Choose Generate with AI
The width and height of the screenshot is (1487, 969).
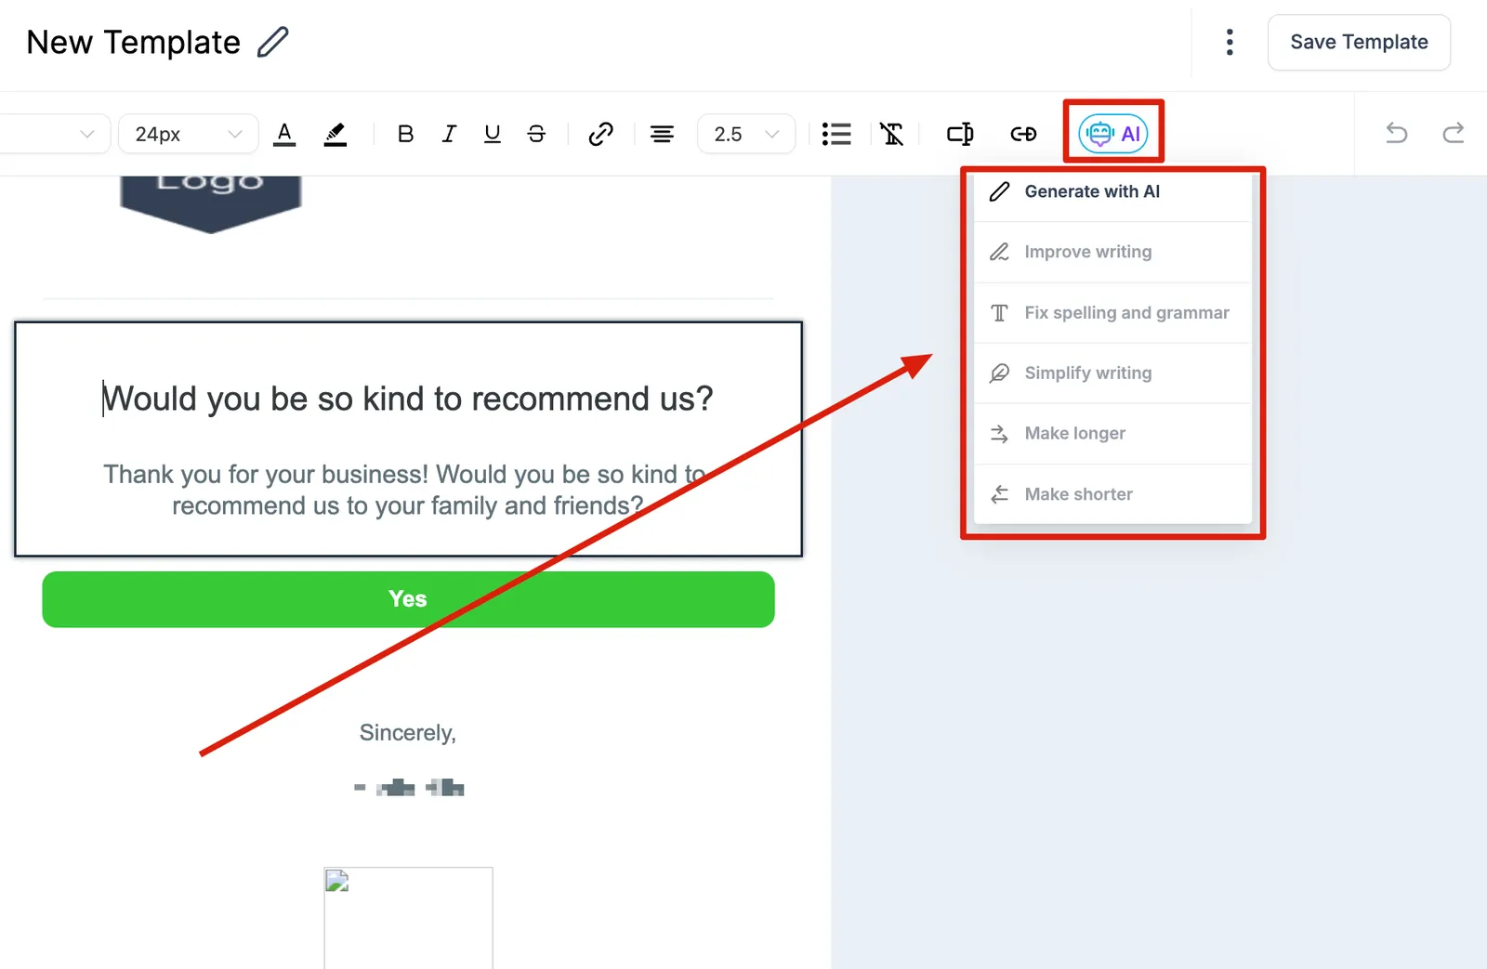pos(1112,191)
